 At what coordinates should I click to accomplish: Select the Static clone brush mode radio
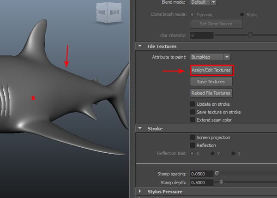(x=242, y=14)
